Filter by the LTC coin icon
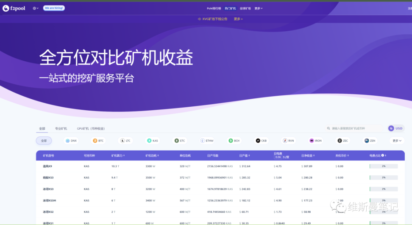This screenshot has height=225, width=412. pos(122,141)
